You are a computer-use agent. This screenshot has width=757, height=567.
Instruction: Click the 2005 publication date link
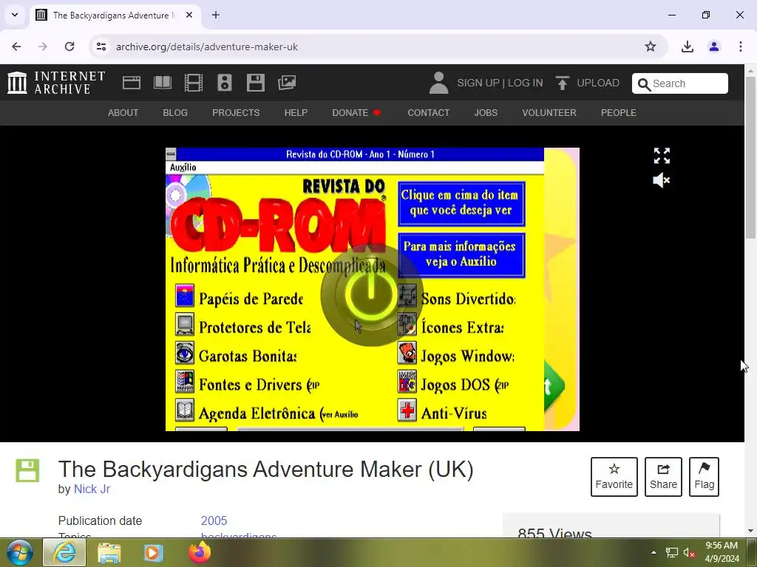[214, 520]
